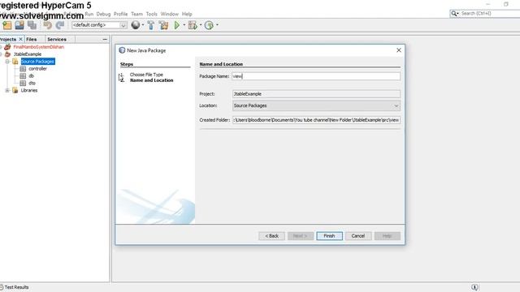Open the Help menu
Image resolution: width=520 pixels, height=292 pixels.
point(187,14)
